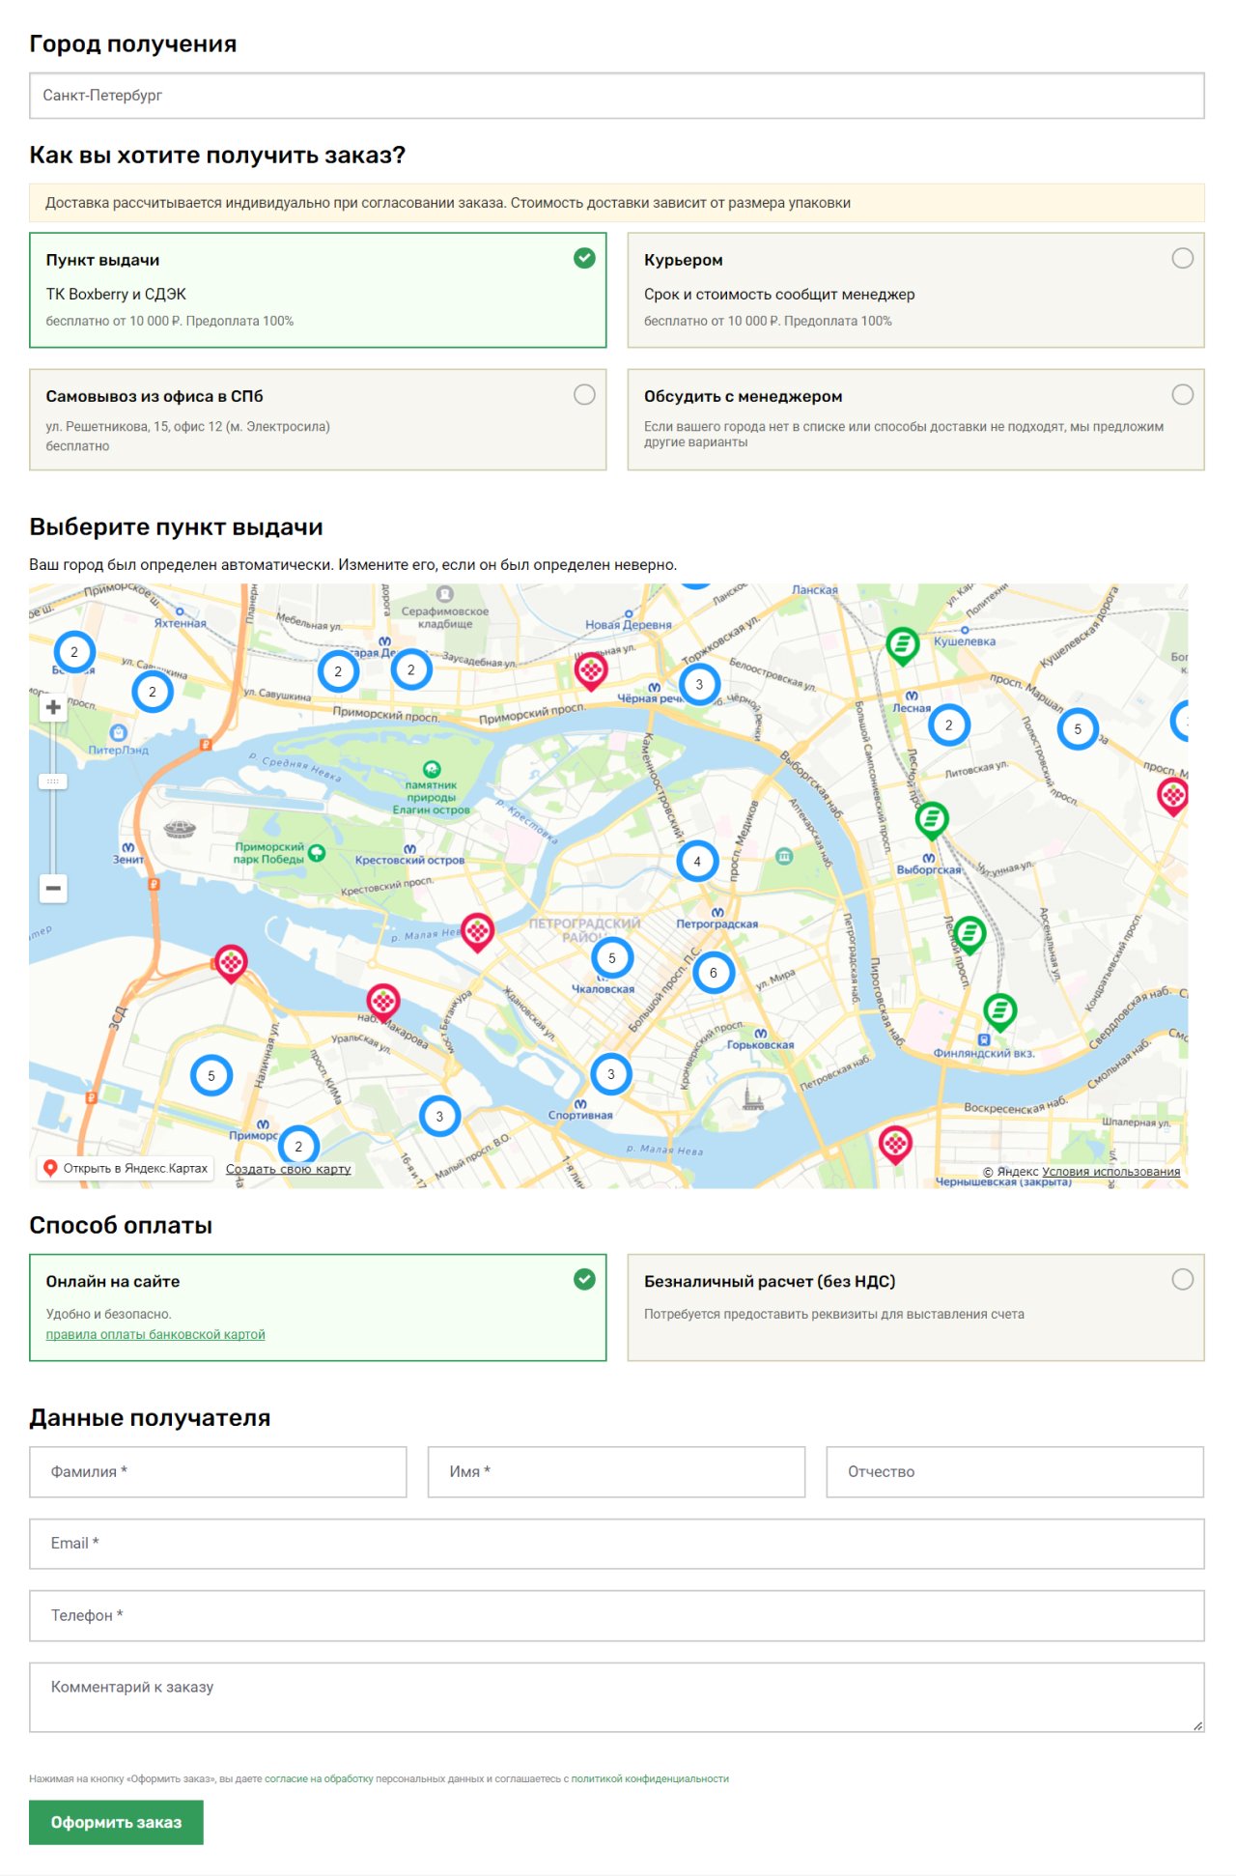The width and height of the screenshot is (1236, 1876).
Task: Zoom in the map with plus button
Action: 53,707
